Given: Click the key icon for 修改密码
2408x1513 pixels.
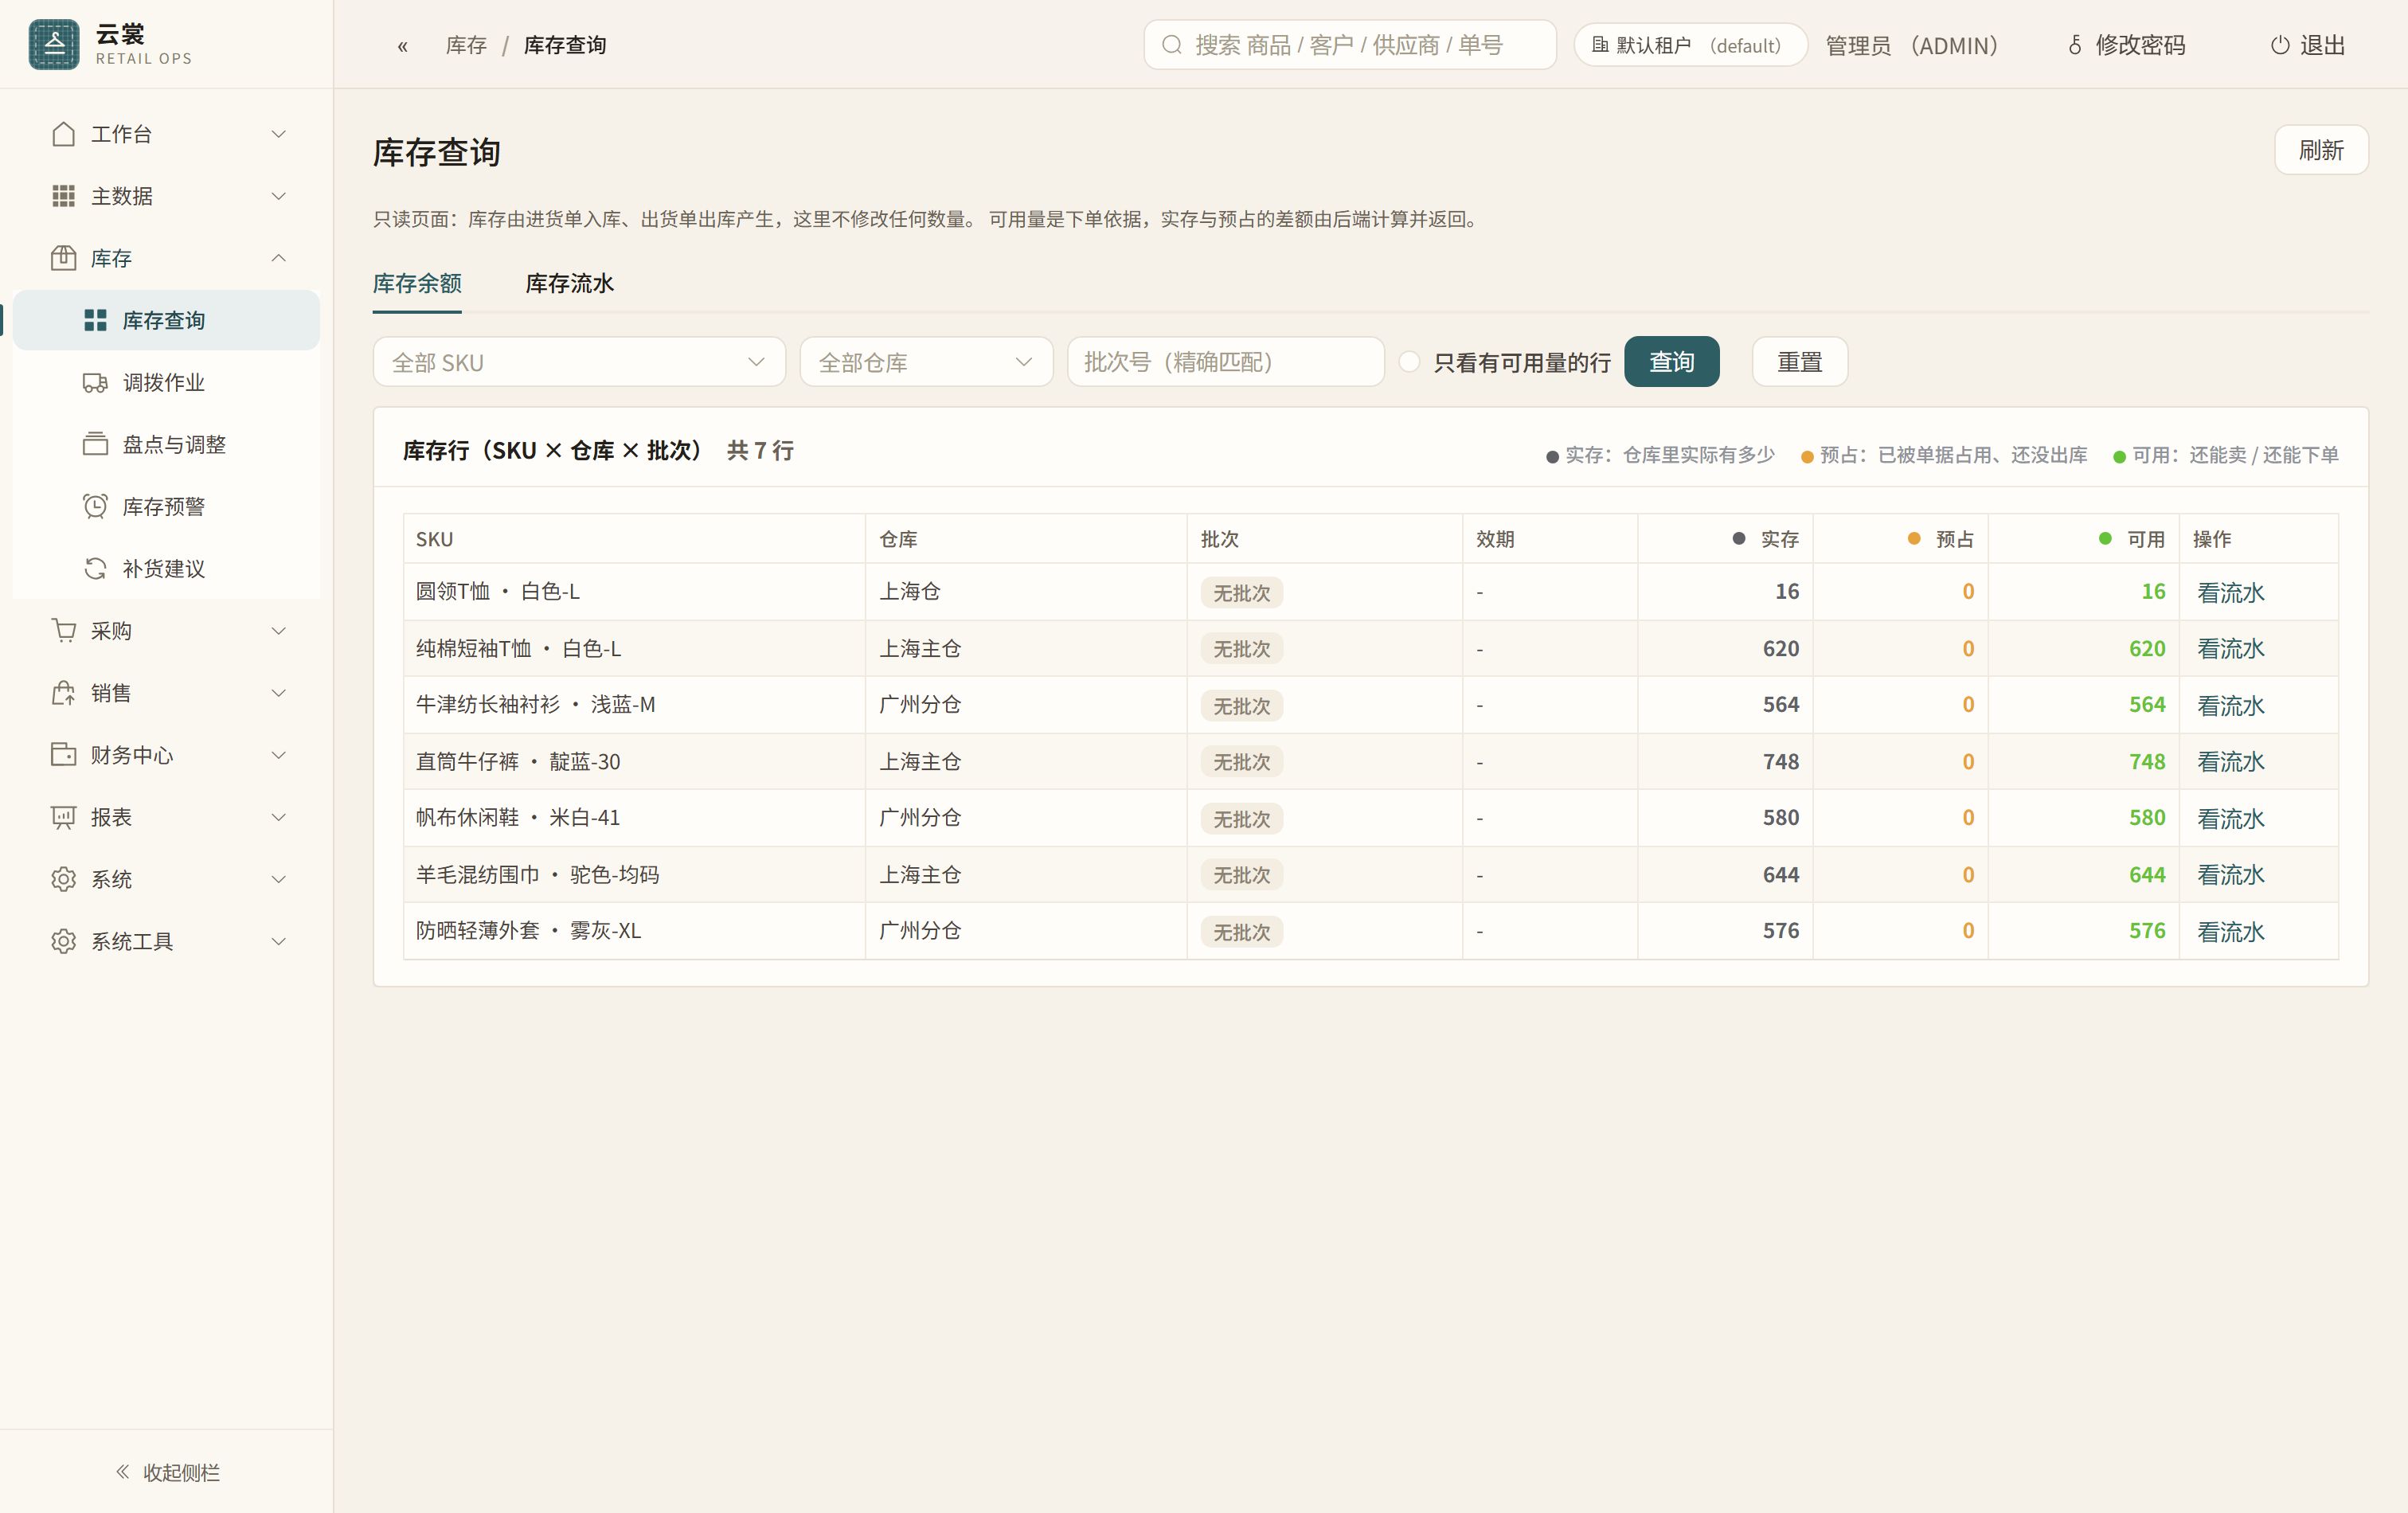Looking at the screenshot, I should (x=2075, y=45).
